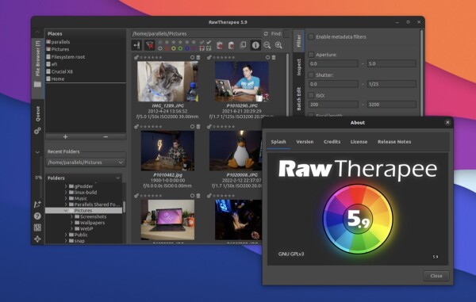Viewport: 476px width, 302px height.
Task: Click the zoom out thumbnails icon
Action: pyautogui.click(x=267, y=45)
